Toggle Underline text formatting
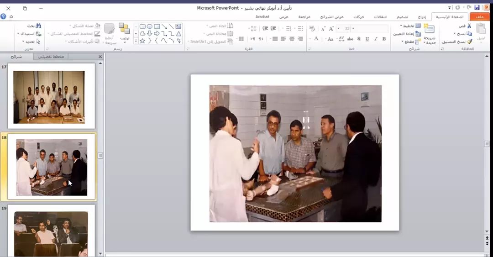The width and height of the screenshot is (493, 257). pyautogui.click(x=367, y=39)
